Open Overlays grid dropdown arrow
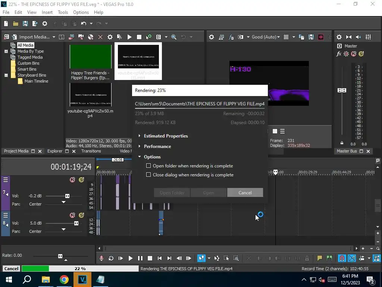This screenshot has width=382, height=287. (294, 37)
